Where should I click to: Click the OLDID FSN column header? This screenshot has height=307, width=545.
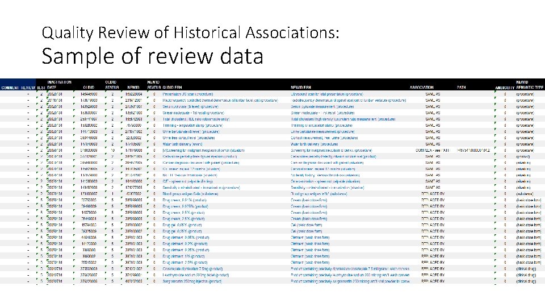point(172,88)
